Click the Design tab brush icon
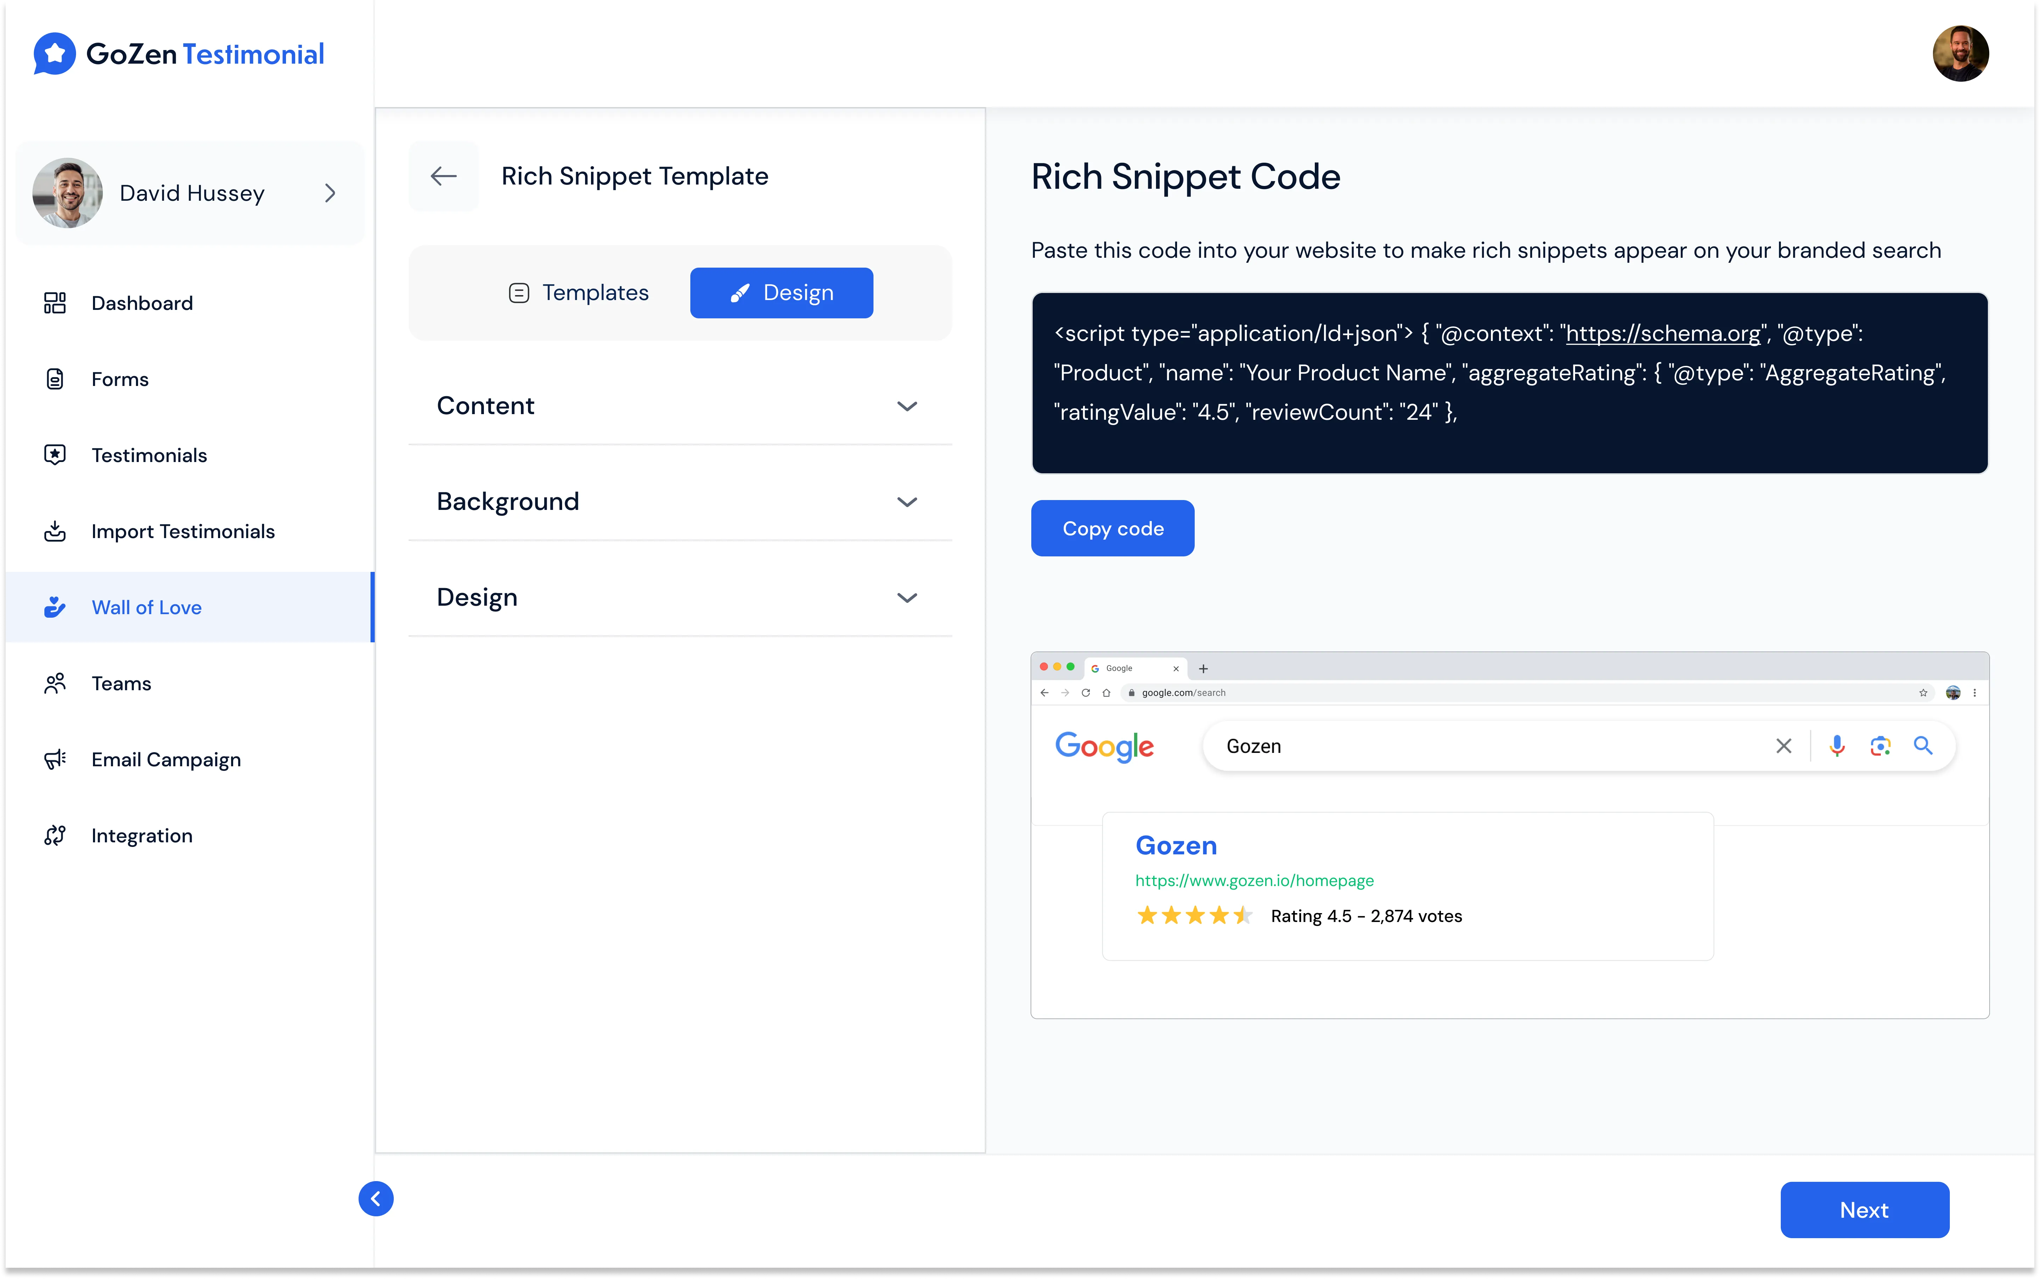Image resolution: width=2040 pixels, height=1279 pixels. (x=740, y=293)
